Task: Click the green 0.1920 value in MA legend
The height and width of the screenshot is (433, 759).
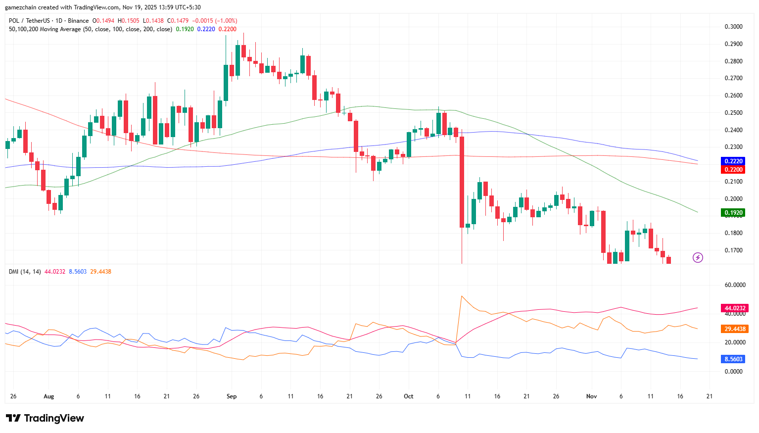Action: pos(185,29)
